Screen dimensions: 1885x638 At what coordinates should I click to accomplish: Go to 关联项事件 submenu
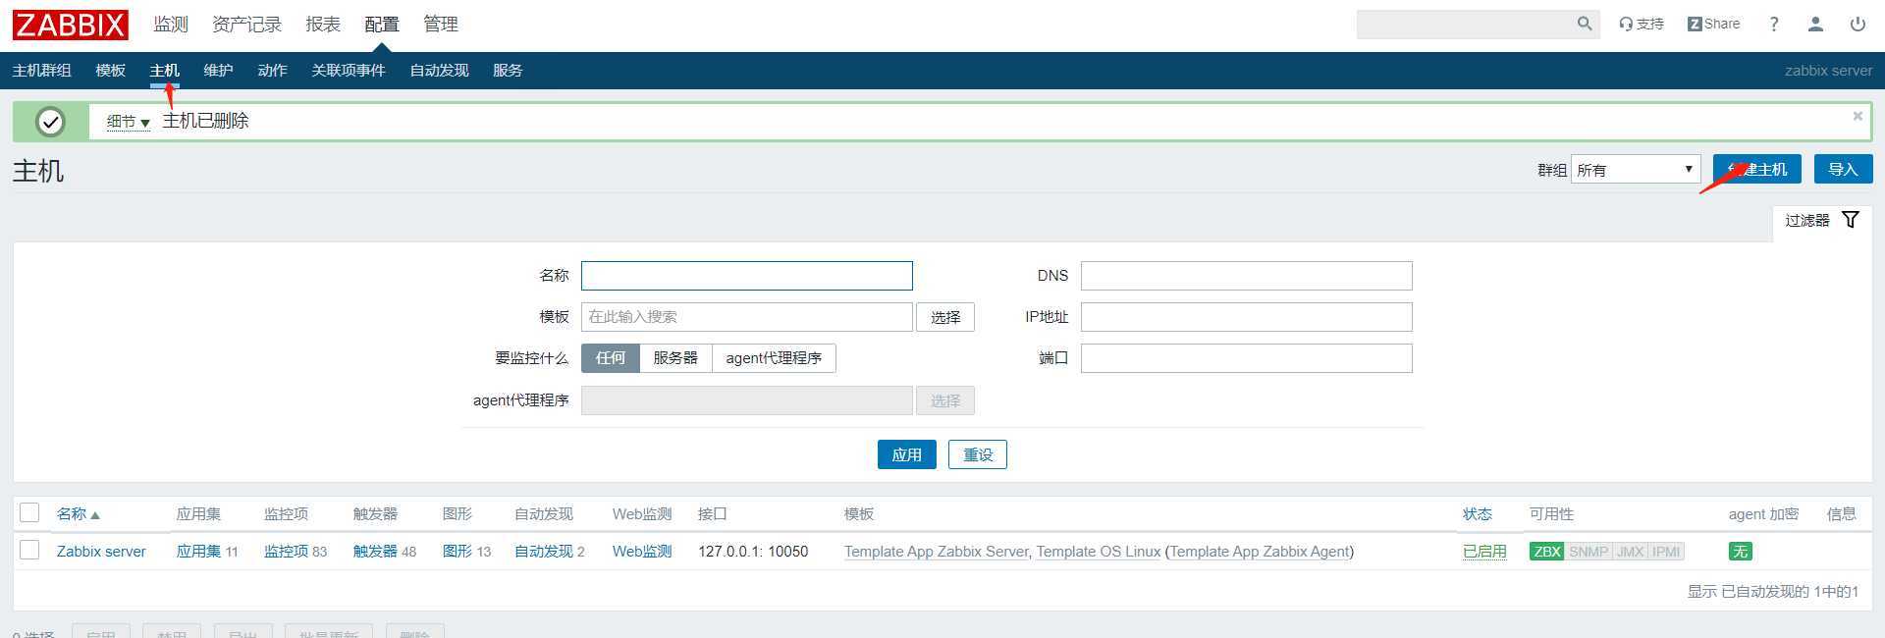(x=349, y=71)
